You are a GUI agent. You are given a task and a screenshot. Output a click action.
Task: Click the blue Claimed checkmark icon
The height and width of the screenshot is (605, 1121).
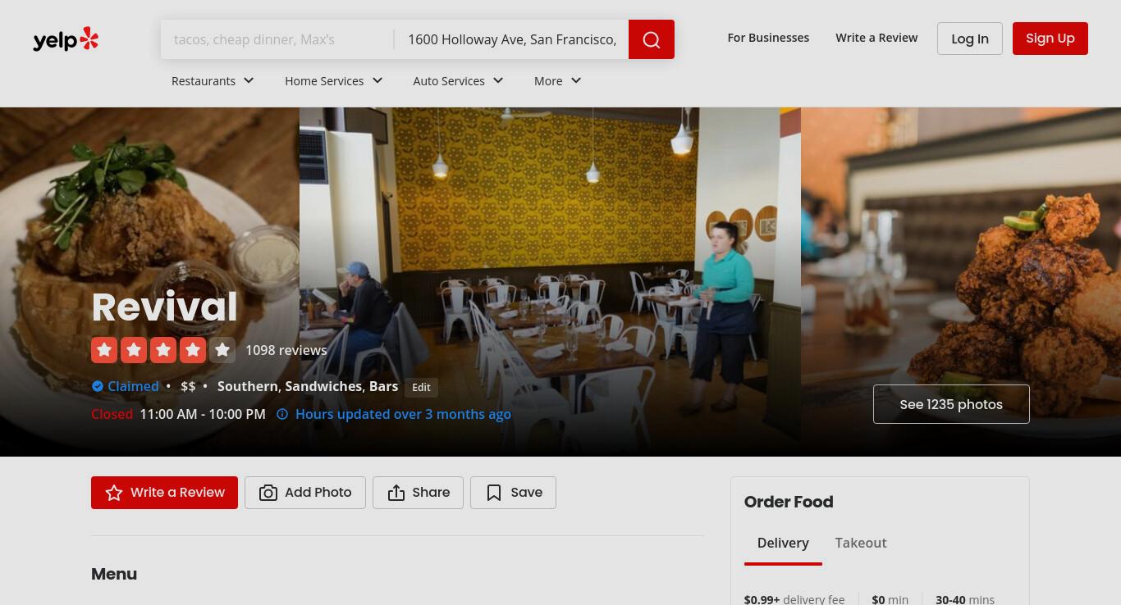click(98, 386)
